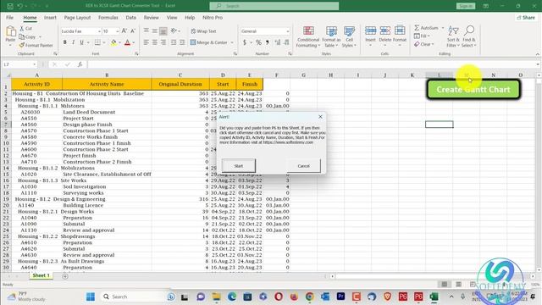Screen dimensions: 542x305
Task: Toggle Bold formatting
Action: tap(64, 42)
